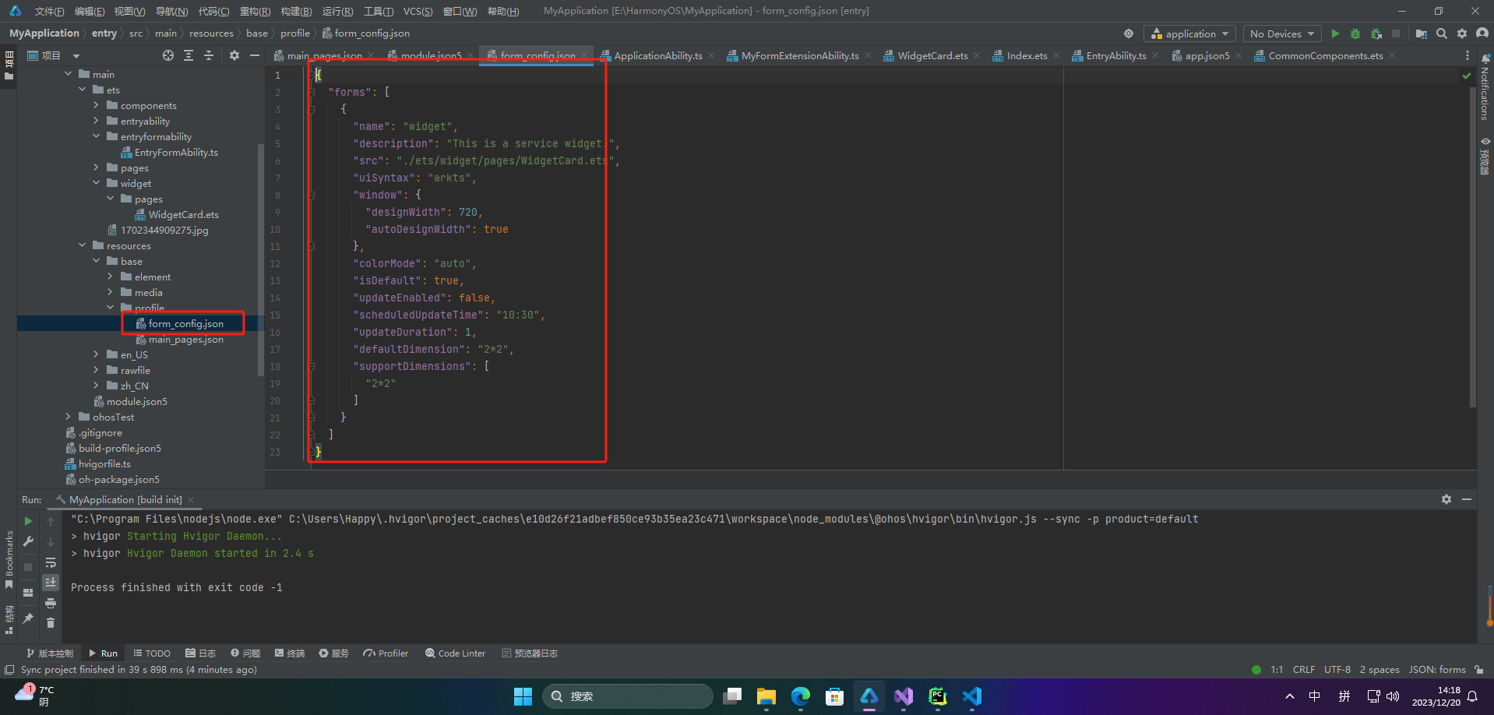Open the Profiler tool window button
Image resolution: width=1494 pixels, height=715 pixels.
[386, 653]
